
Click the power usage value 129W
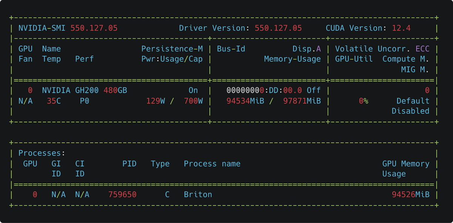pos(156,101)
